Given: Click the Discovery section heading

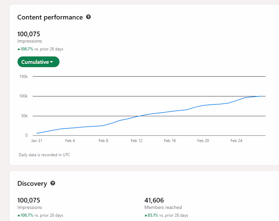Looking at the screenshot, I should pyautogui.click(x=32, y=183).
